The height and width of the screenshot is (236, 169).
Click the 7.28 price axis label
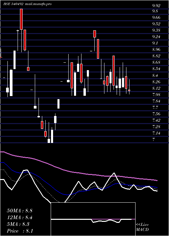(x=156, y=126)
